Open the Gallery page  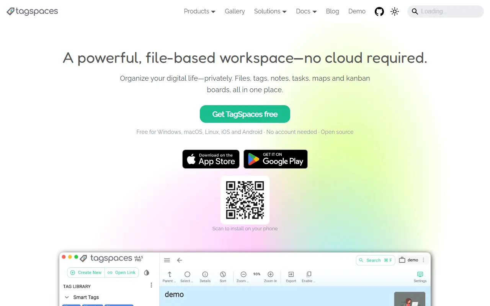click(235, 11)
